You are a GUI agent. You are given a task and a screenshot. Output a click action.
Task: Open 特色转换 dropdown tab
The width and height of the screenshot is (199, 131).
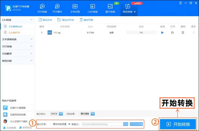pos(129,8)
